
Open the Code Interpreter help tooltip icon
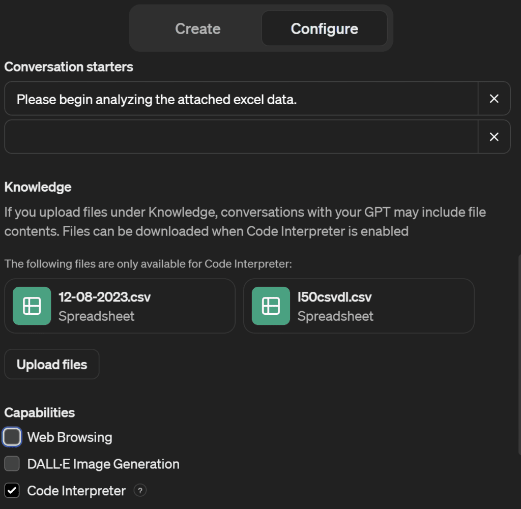pos(140,490)
